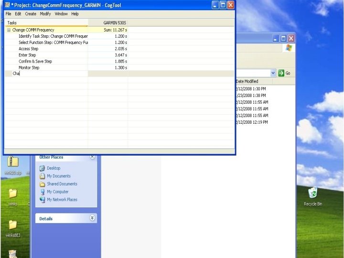Screen dimensions: 344x258
Task: Open My Computer link in Other Places
Action: coord(58,192)
